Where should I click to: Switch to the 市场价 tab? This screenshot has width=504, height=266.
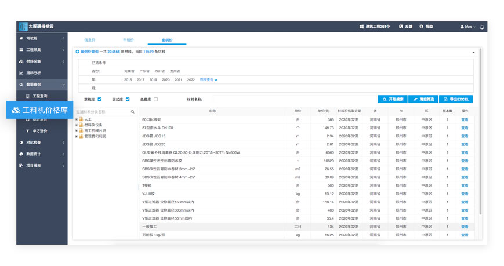click(x=128, y=40)
